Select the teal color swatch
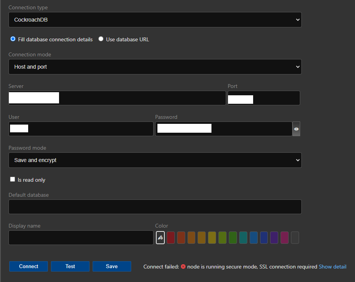This screenshot has height=282, width=355. (x=243, y=238)
